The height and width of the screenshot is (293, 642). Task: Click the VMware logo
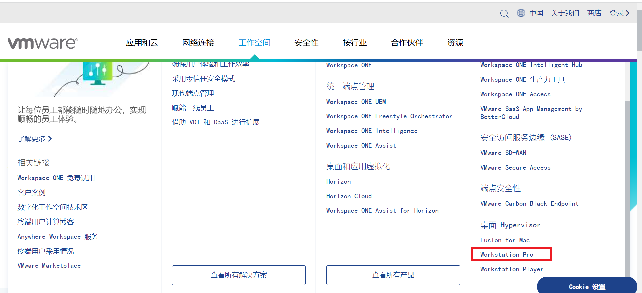(x=43, y=43)
